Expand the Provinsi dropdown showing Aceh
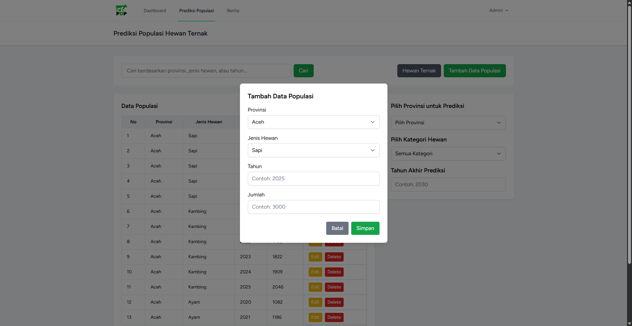Image resolution: width=632 pixels, height=326 pixels. [313, 122]
